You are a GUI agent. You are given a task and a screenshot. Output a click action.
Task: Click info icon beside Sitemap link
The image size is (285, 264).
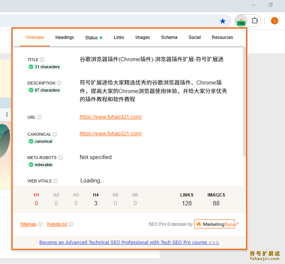point(40,224)
